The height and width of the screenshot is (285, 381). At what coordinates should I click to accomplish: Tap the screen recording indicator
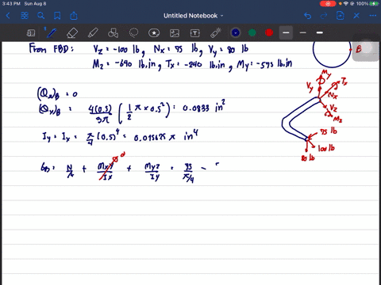[x=328, y=4]
